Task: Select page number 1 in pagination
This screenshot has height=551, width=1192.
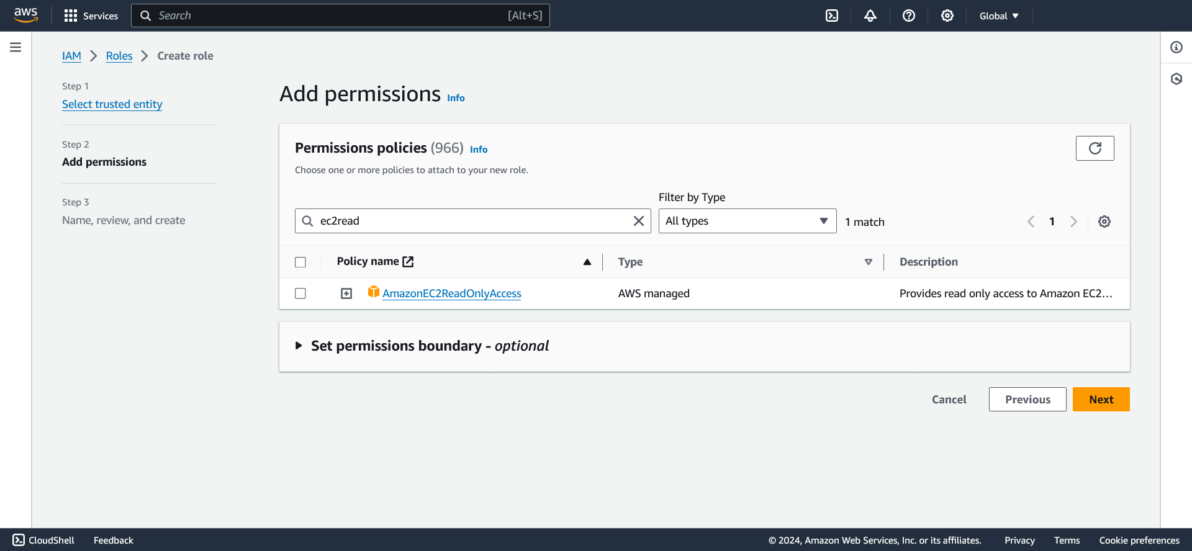Action: 1052,222
